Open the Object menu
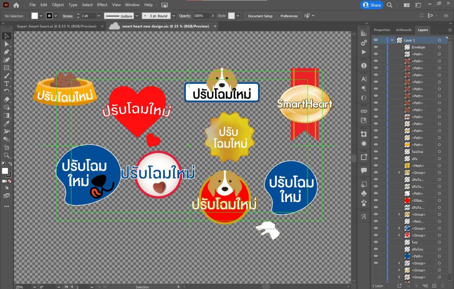The image size is (454, 289). click(58, 5)
